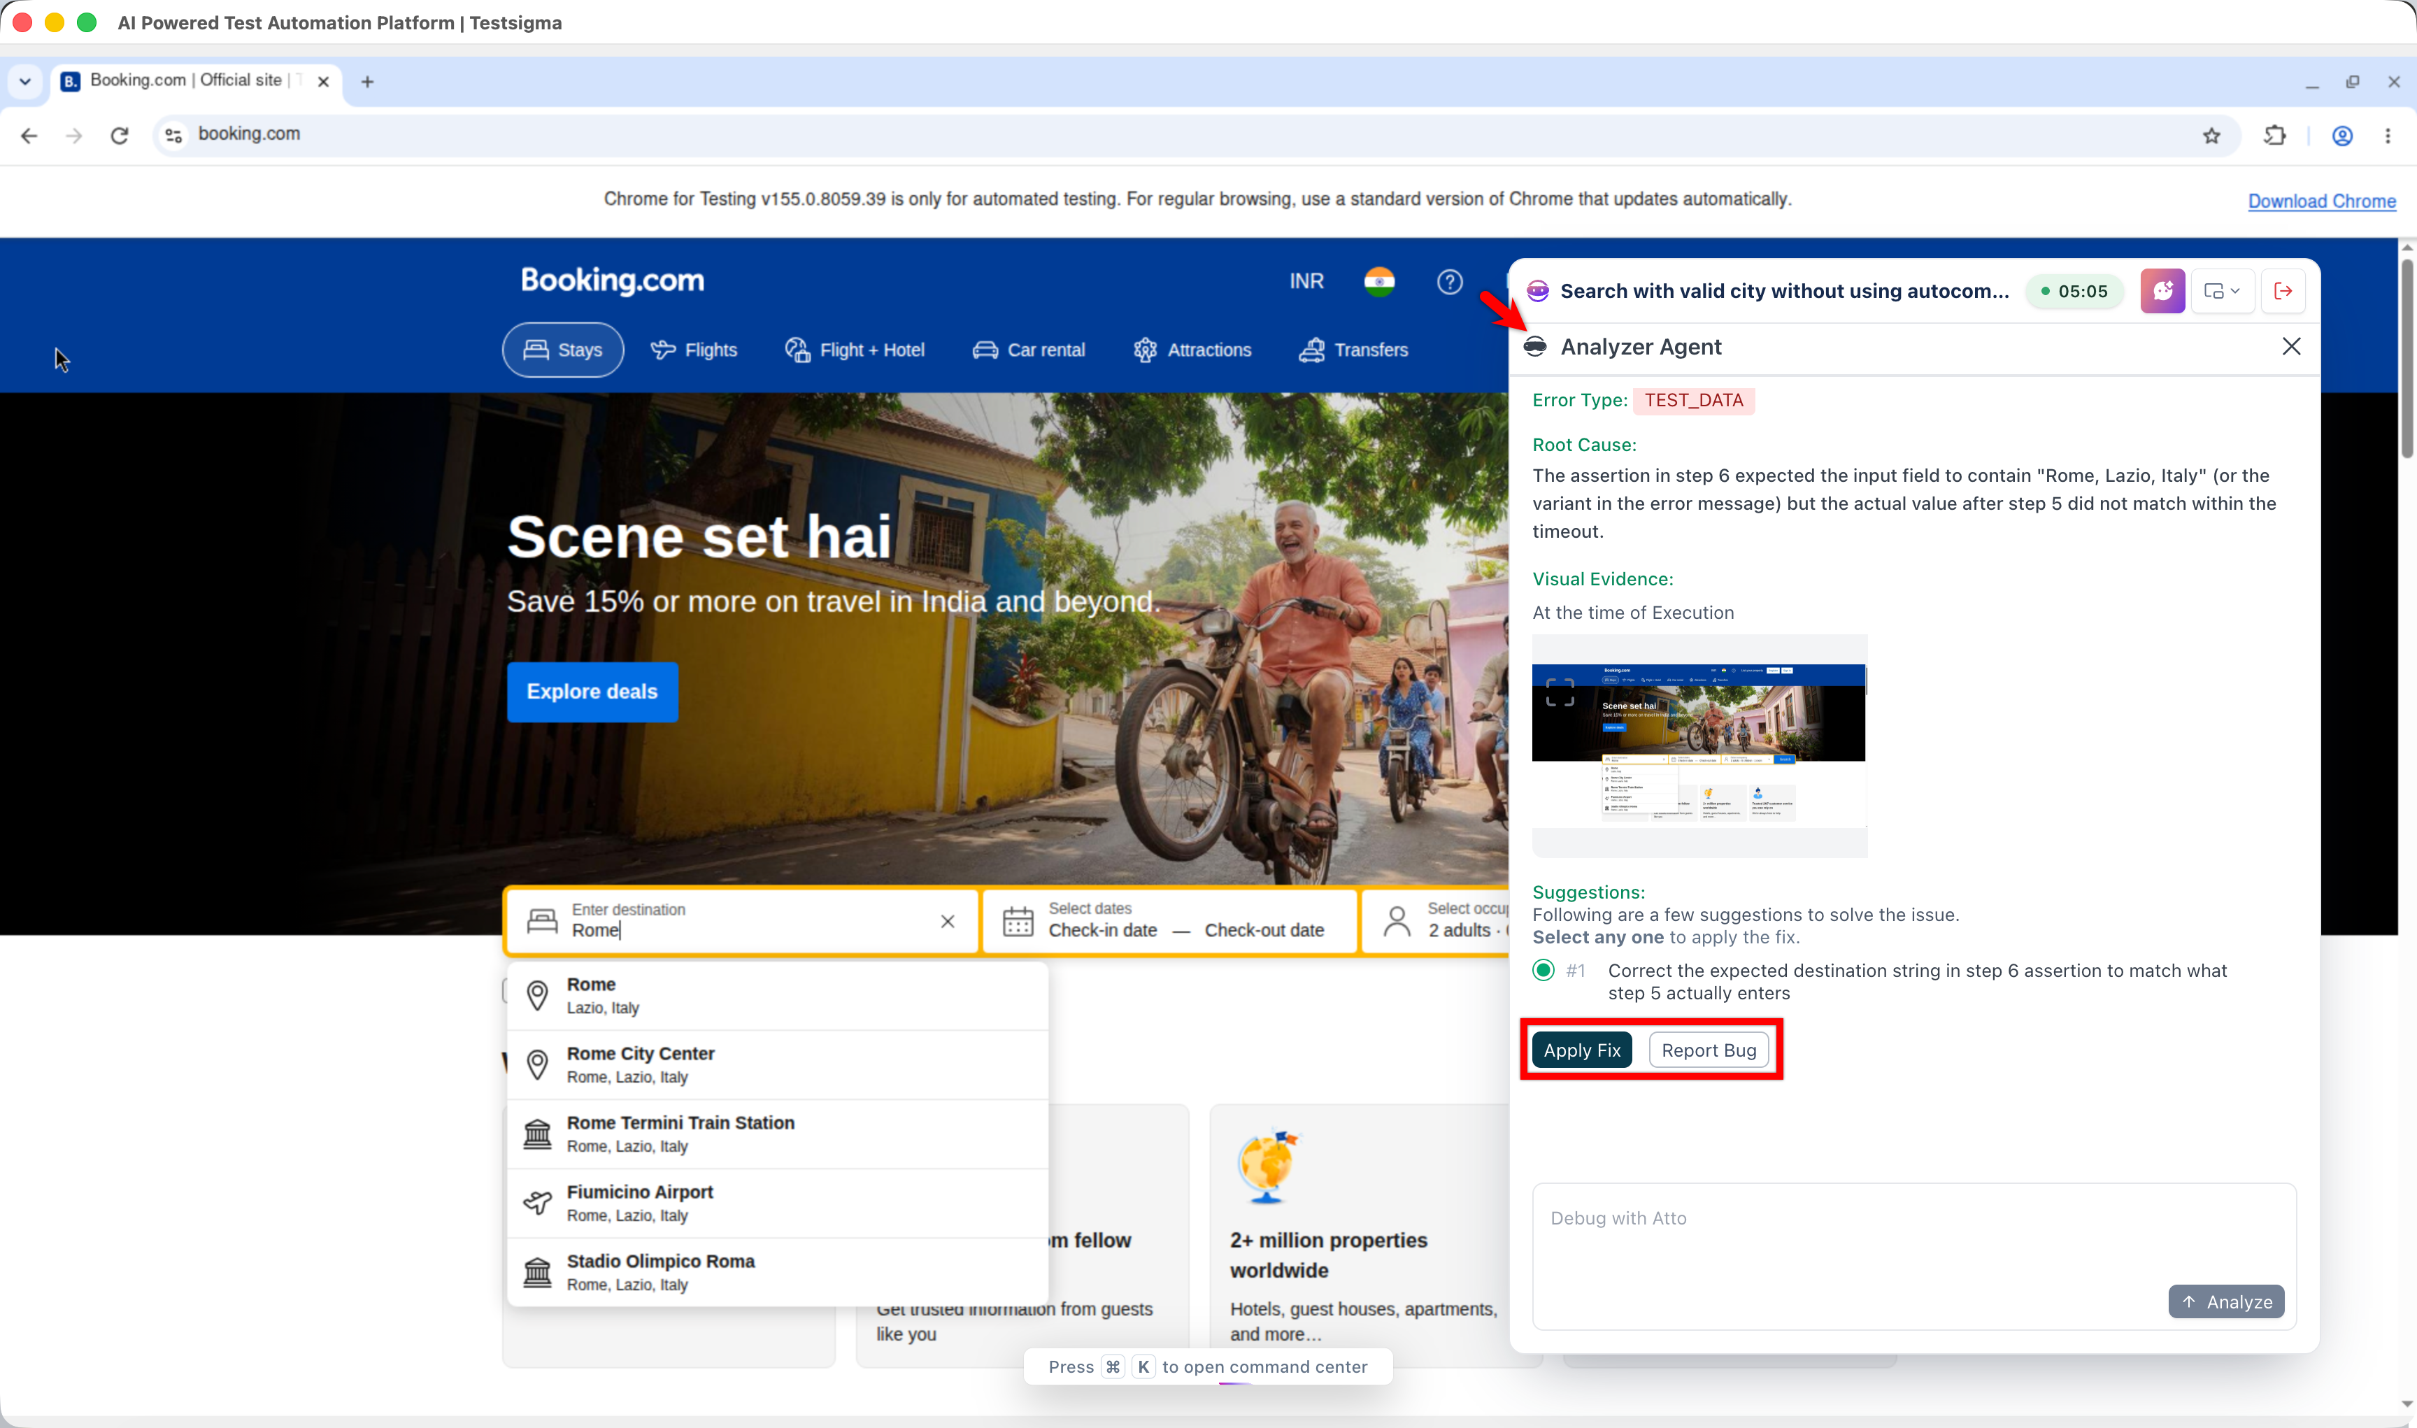Click the purple AI chat assistant icon

pos(2162,291)
